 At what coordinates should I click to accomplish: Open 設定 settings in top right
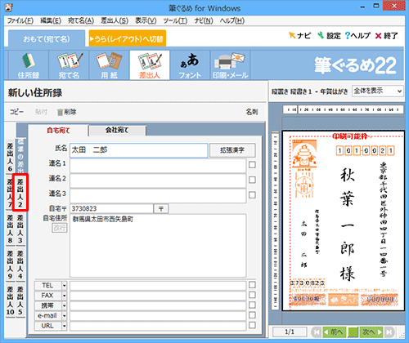(329, 36)
